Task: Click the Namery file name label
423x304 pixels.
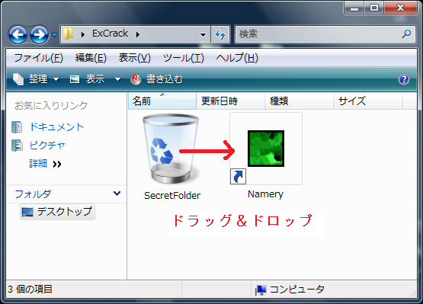Action: click(x=265, y=194)
